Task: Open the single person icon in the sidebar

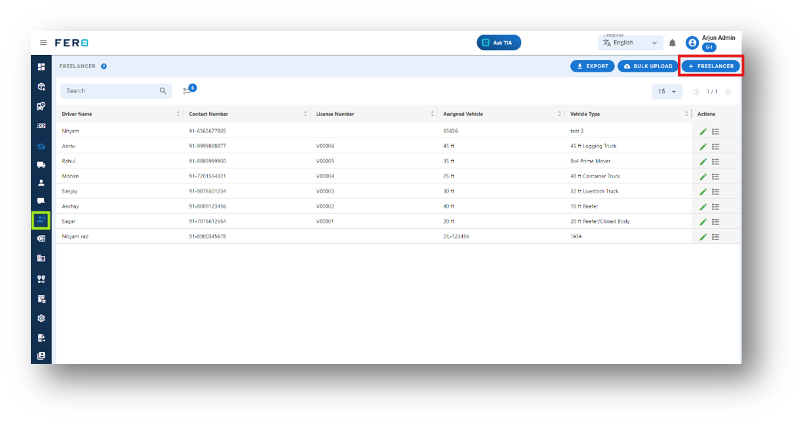Action: pyautogui.click(x=41, y=183)
